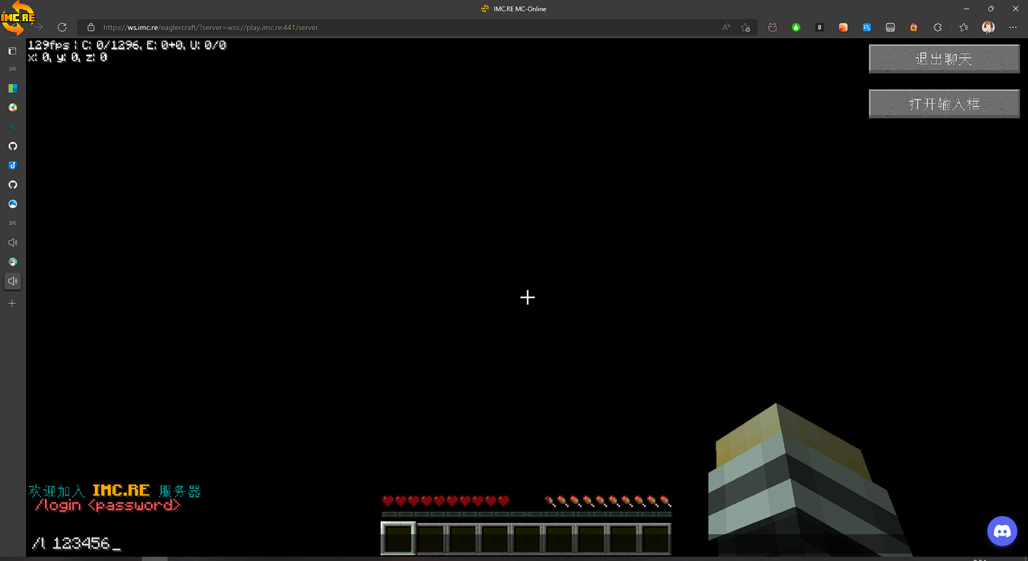Toggle the vertical tabs panel icon

click(12, 51)
